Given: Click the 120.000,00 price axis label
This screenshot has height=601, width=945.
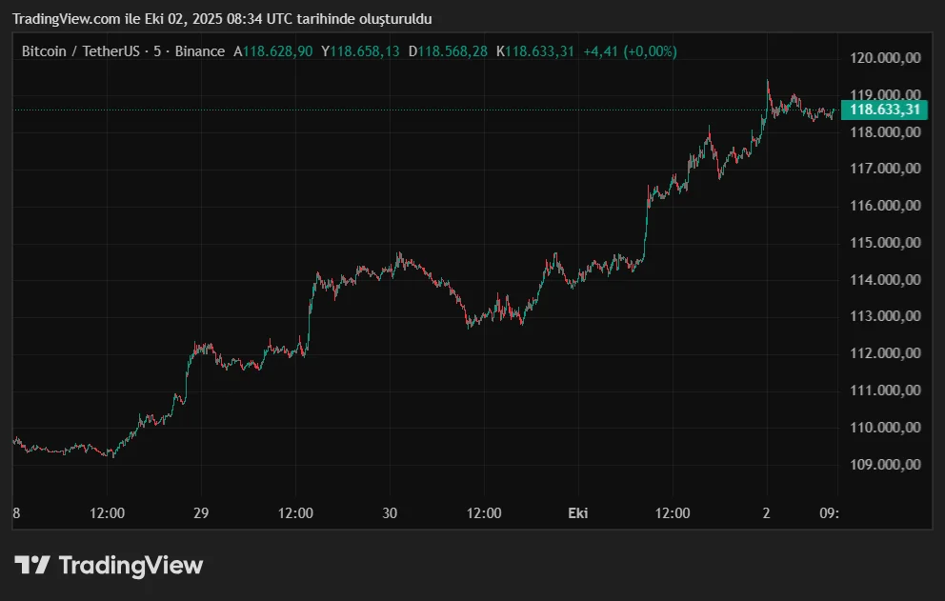Looking at the screenshot, I should (x=884, y=57).
